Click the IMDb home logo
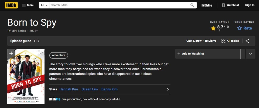 pos(11,5)
